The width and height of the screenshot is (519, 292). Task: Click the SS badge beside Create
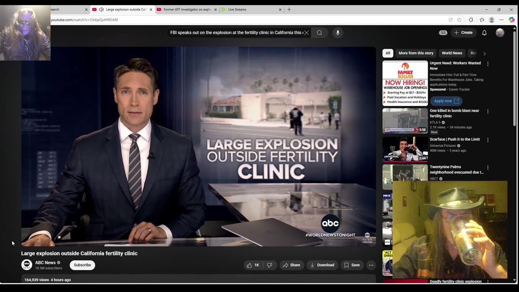(x=443, y=33)
